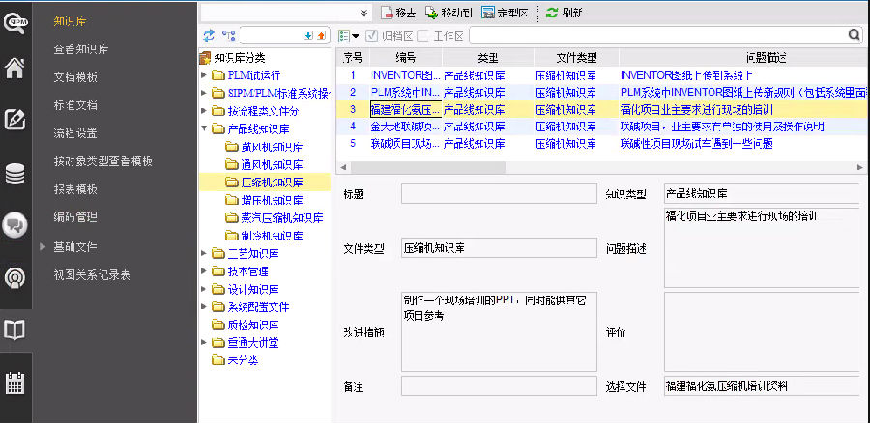The width and height of the screenshot is (870, 423).
Task: Click the search magnifier icon
Action: 854,36
